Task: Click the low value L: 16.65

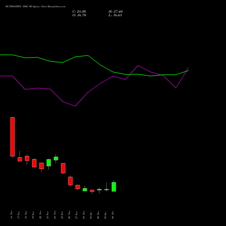Action: [x=115, y=15]
